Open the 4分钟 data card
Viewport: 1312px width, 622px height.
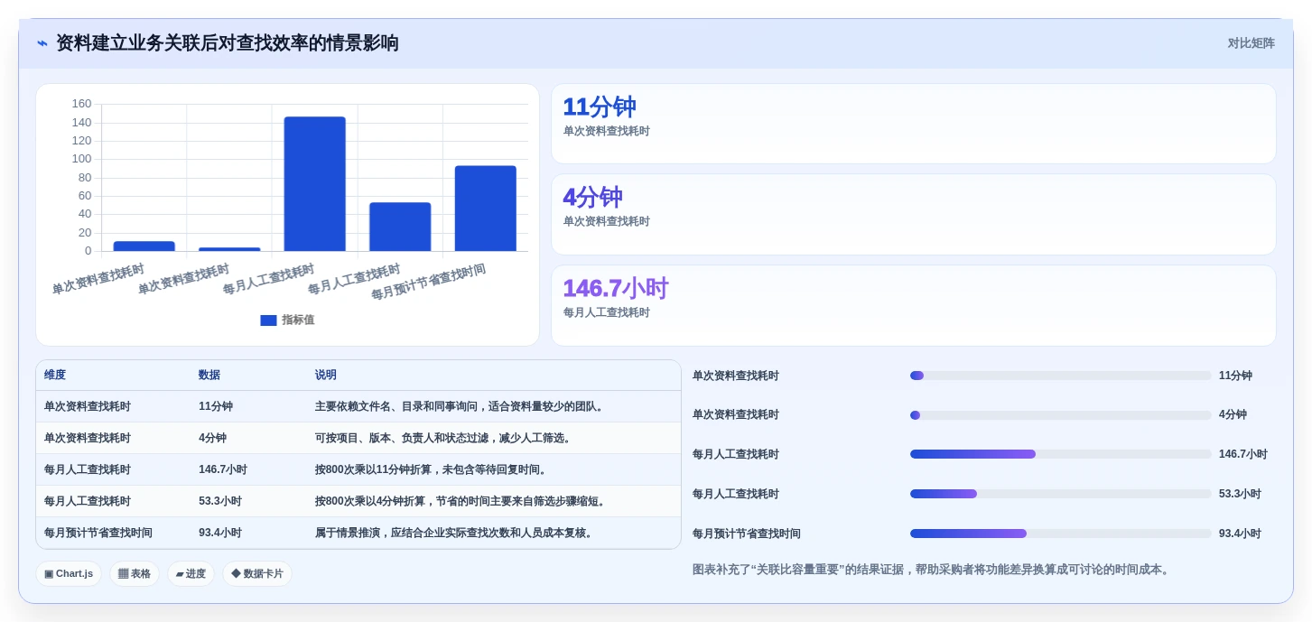tap(913, 214)
